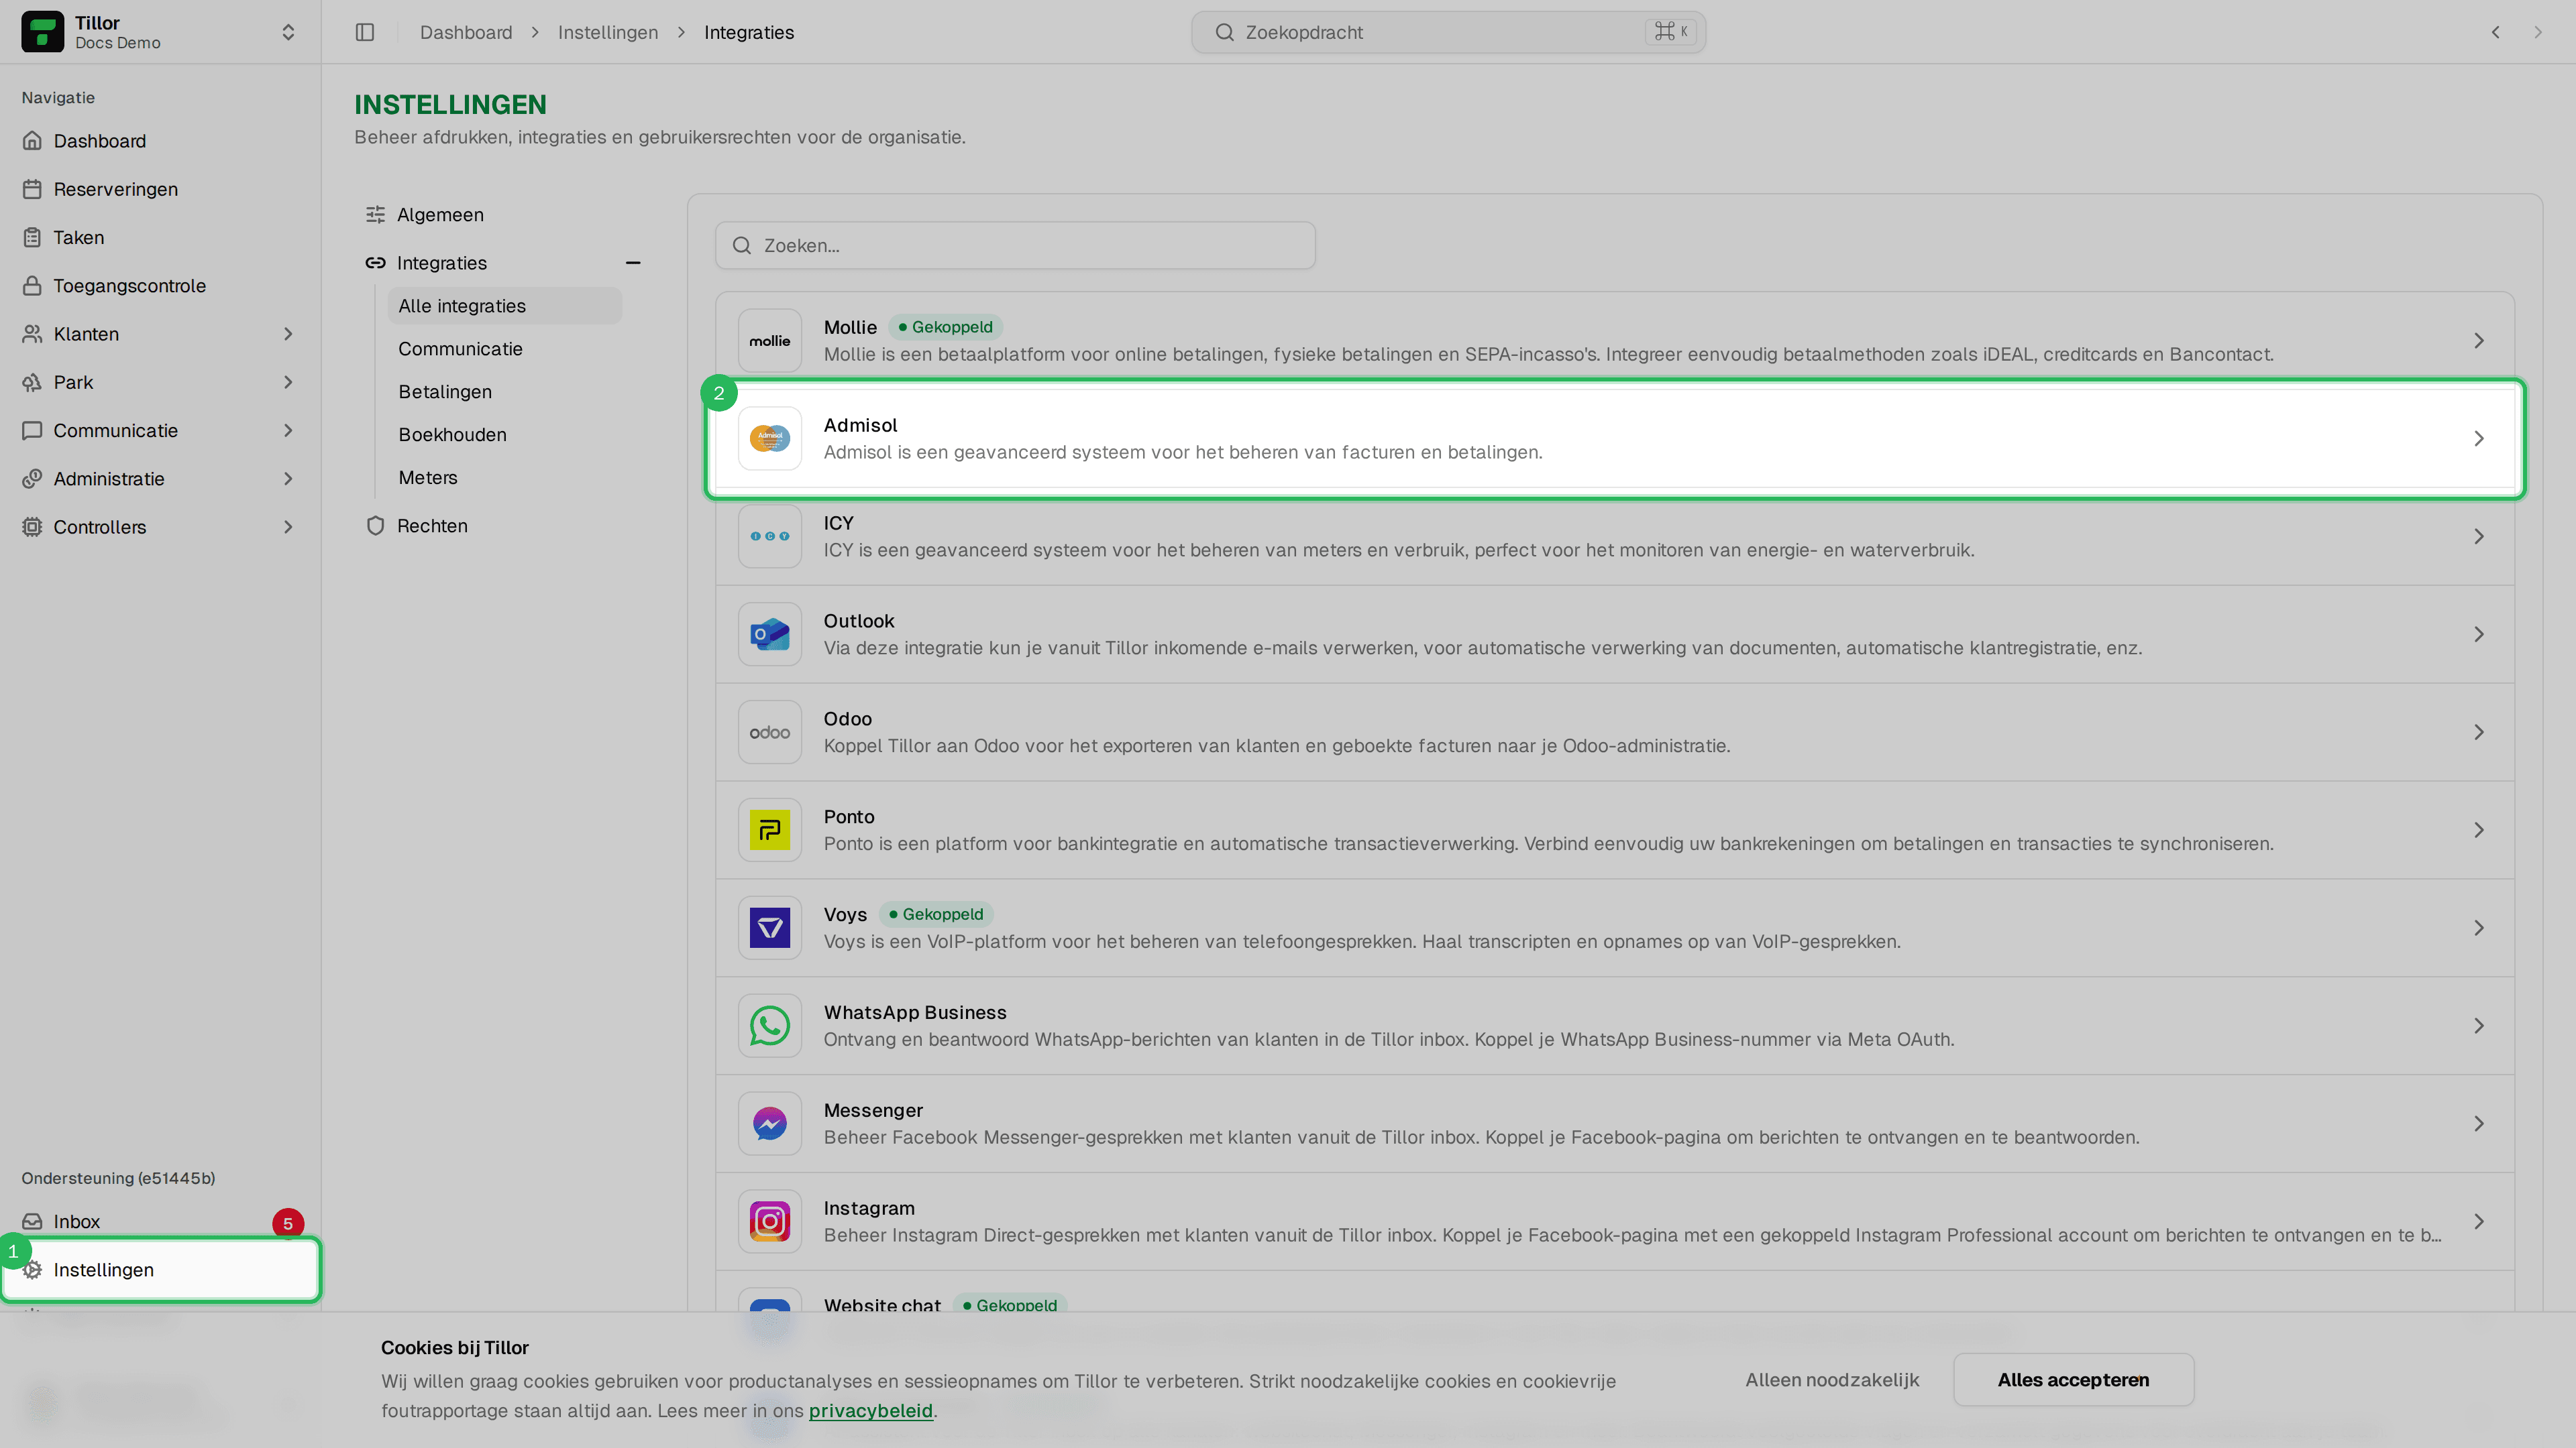The width and height of the screenshot is (2576, 1448).
Task: Click the Instagram logo icon
Action: 769,1222
